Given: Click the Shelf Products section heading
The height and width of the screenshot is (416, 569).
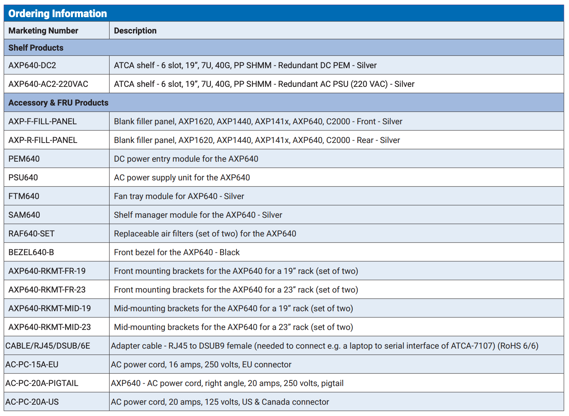Looking at the screenshot, I should (x=36, y=48).
